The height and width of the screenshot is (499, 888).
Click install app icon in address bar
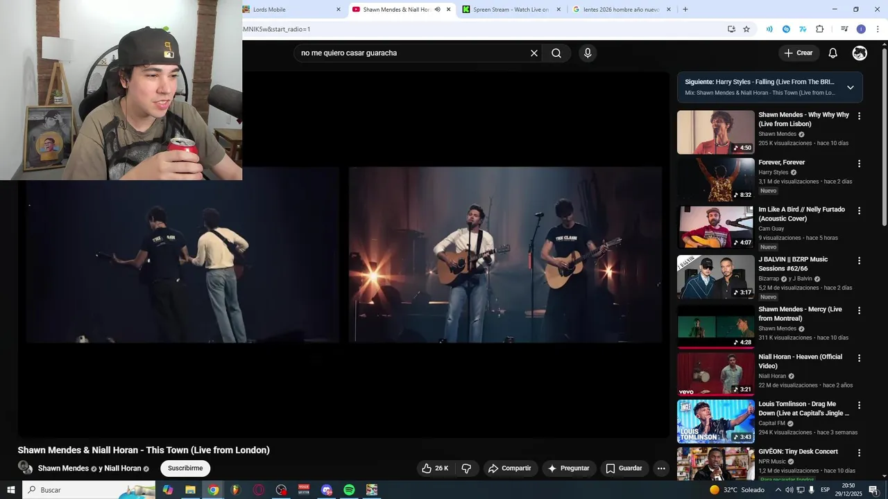[731, 29]
